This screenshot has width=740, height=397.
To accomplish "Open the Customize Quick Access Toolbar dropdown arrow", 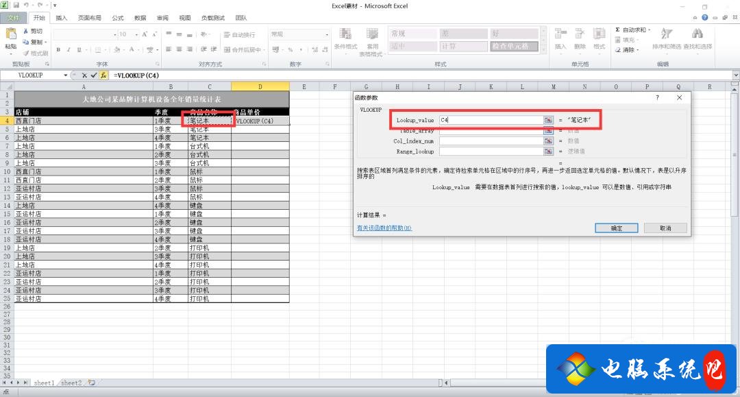I will tap(55, 5).
